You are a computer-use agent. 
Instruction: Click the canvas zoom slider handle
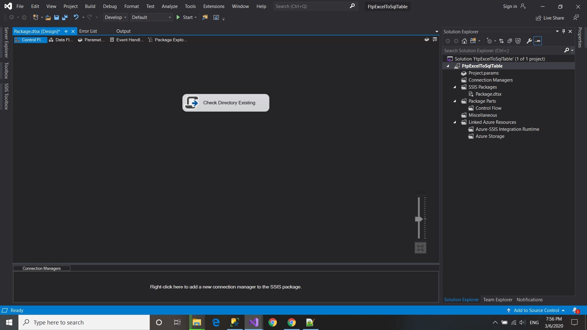tap(419, 219)
